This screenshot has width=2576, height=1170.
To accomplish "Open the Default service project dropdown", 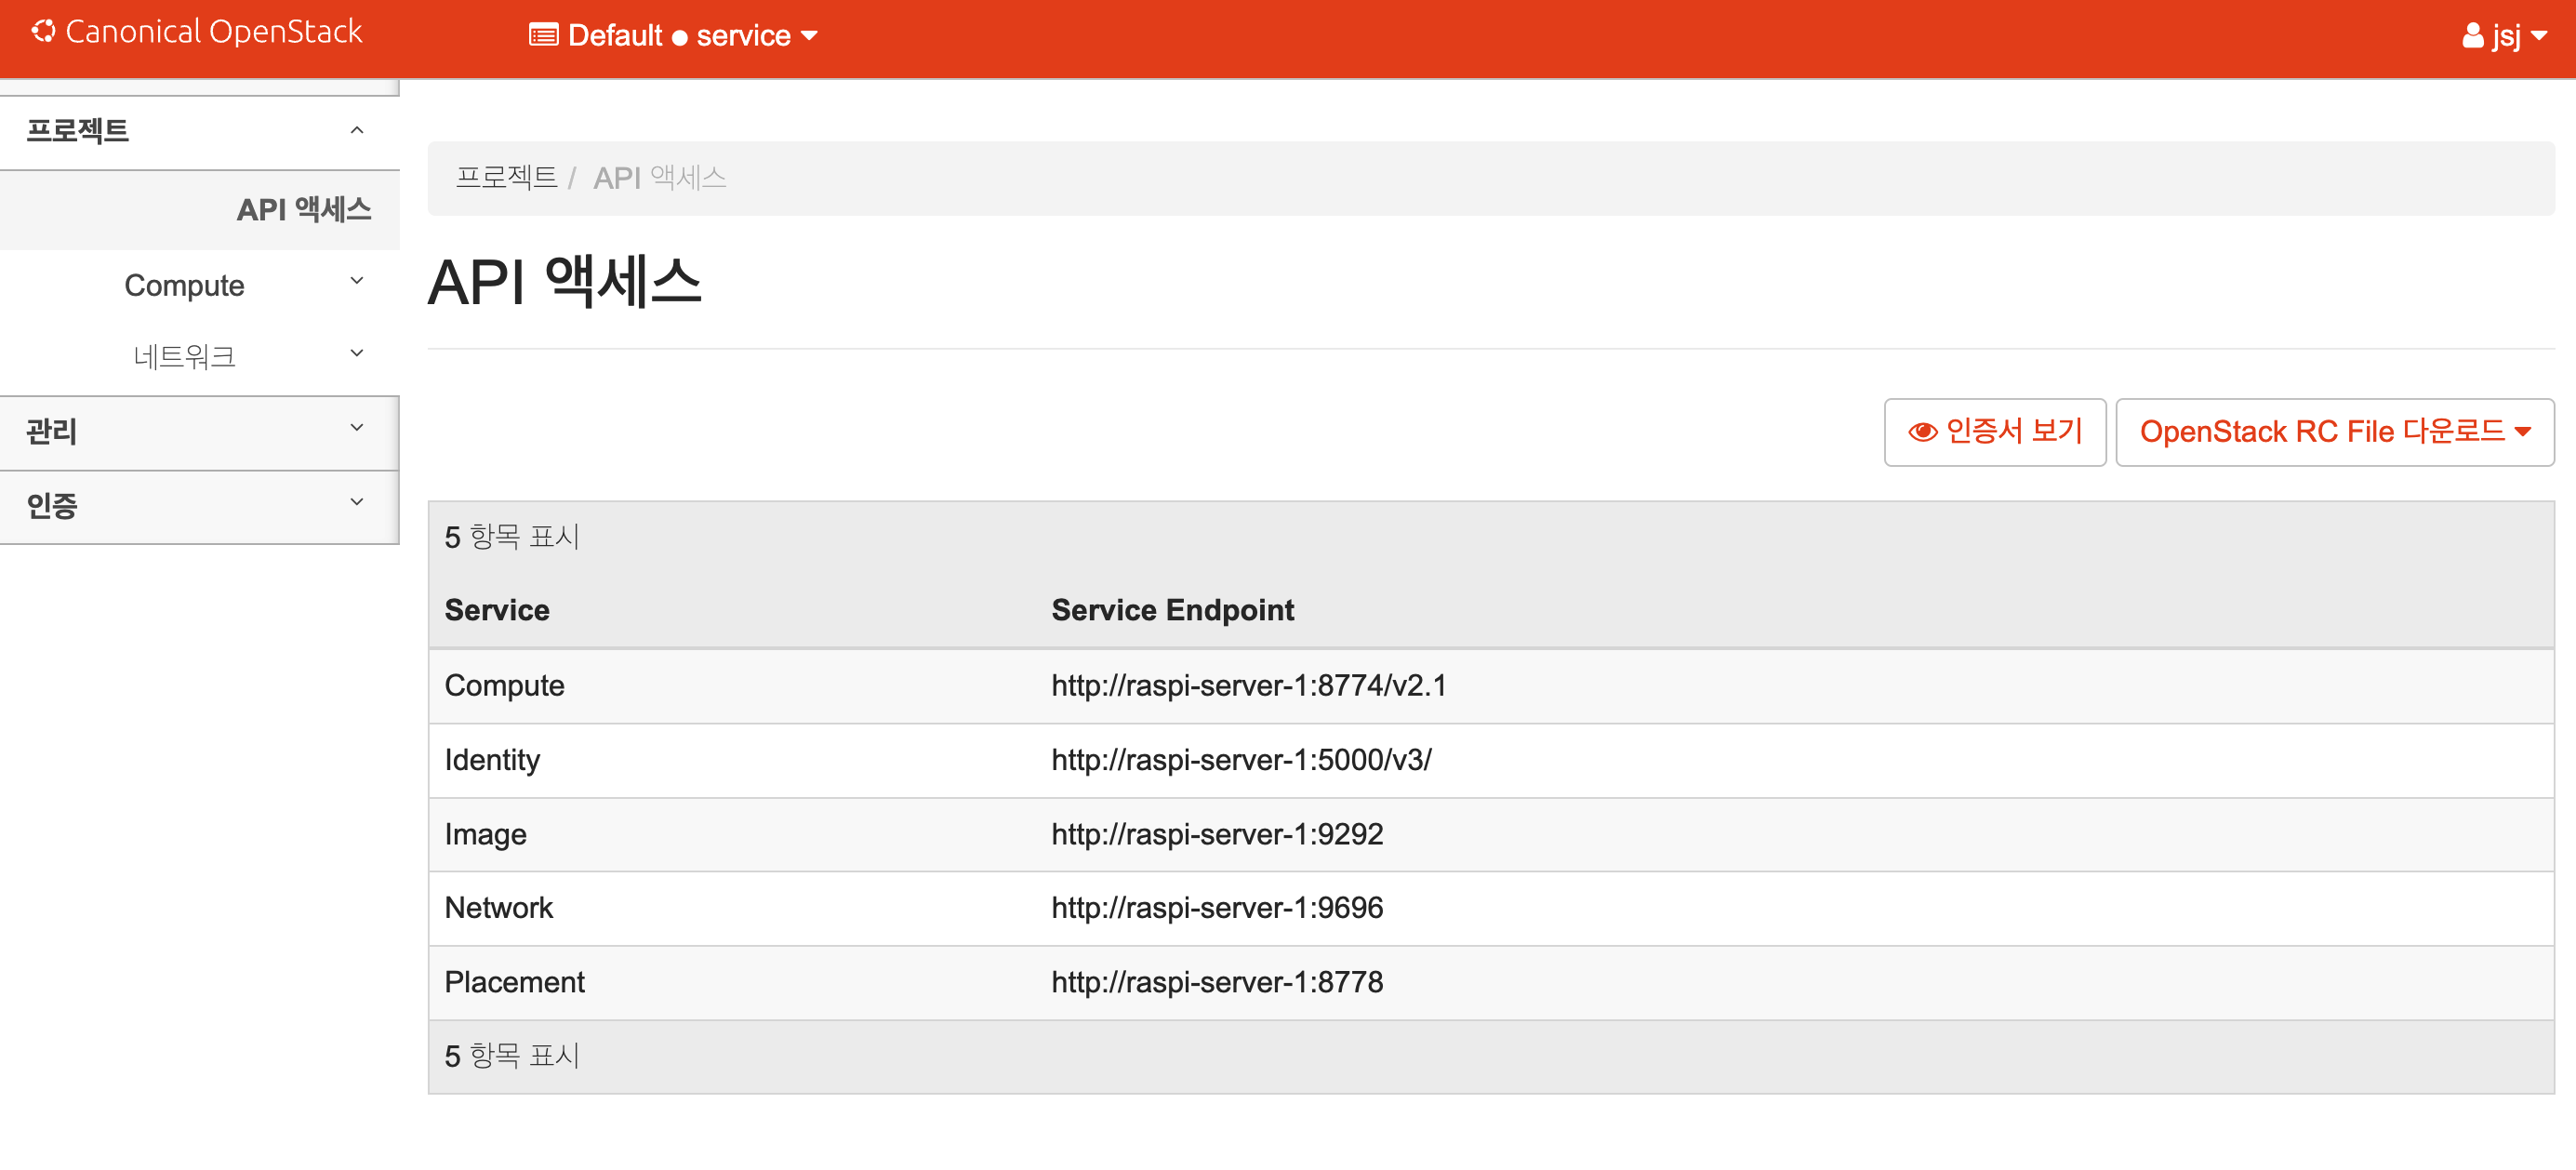I will pyautogui.click(x=673, y=36).
